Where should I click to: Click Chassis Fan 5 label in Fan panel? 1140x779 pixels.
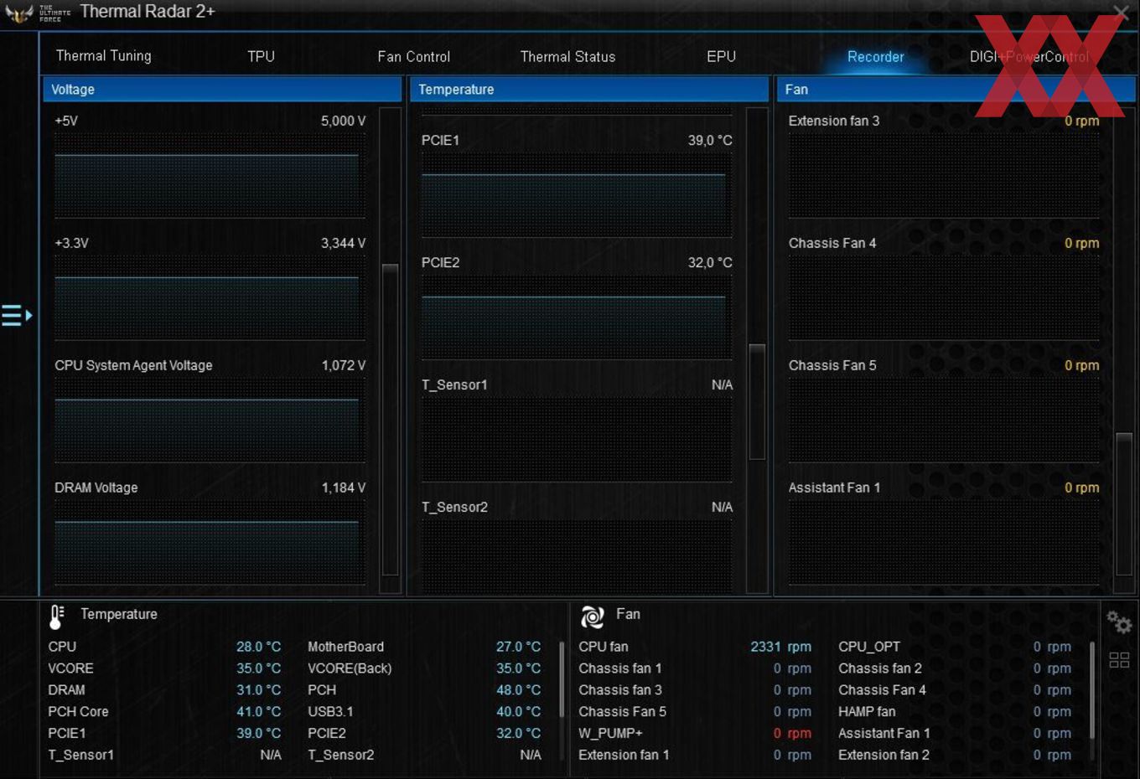832,365
